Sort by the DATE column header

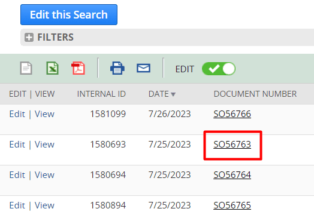(x=162, y=94)
